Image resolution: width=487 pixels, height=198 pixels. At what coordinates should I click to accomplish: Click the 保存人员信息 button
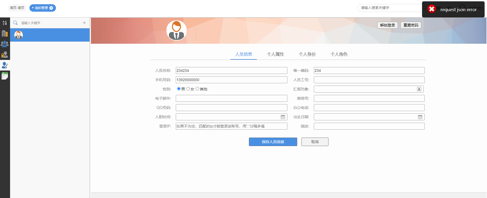point(273,142)
